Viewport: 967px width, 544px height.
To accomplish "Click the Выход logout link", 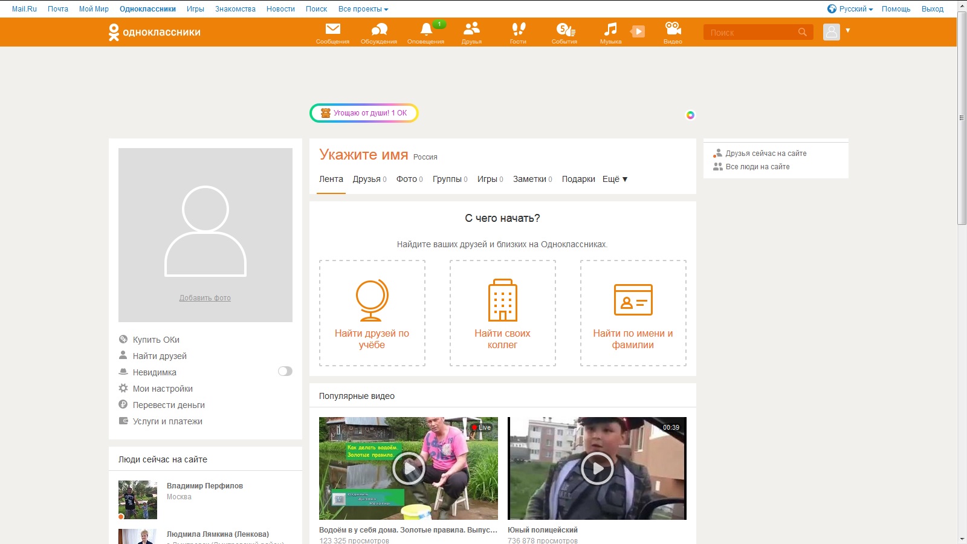I will [x=933, y=9].
